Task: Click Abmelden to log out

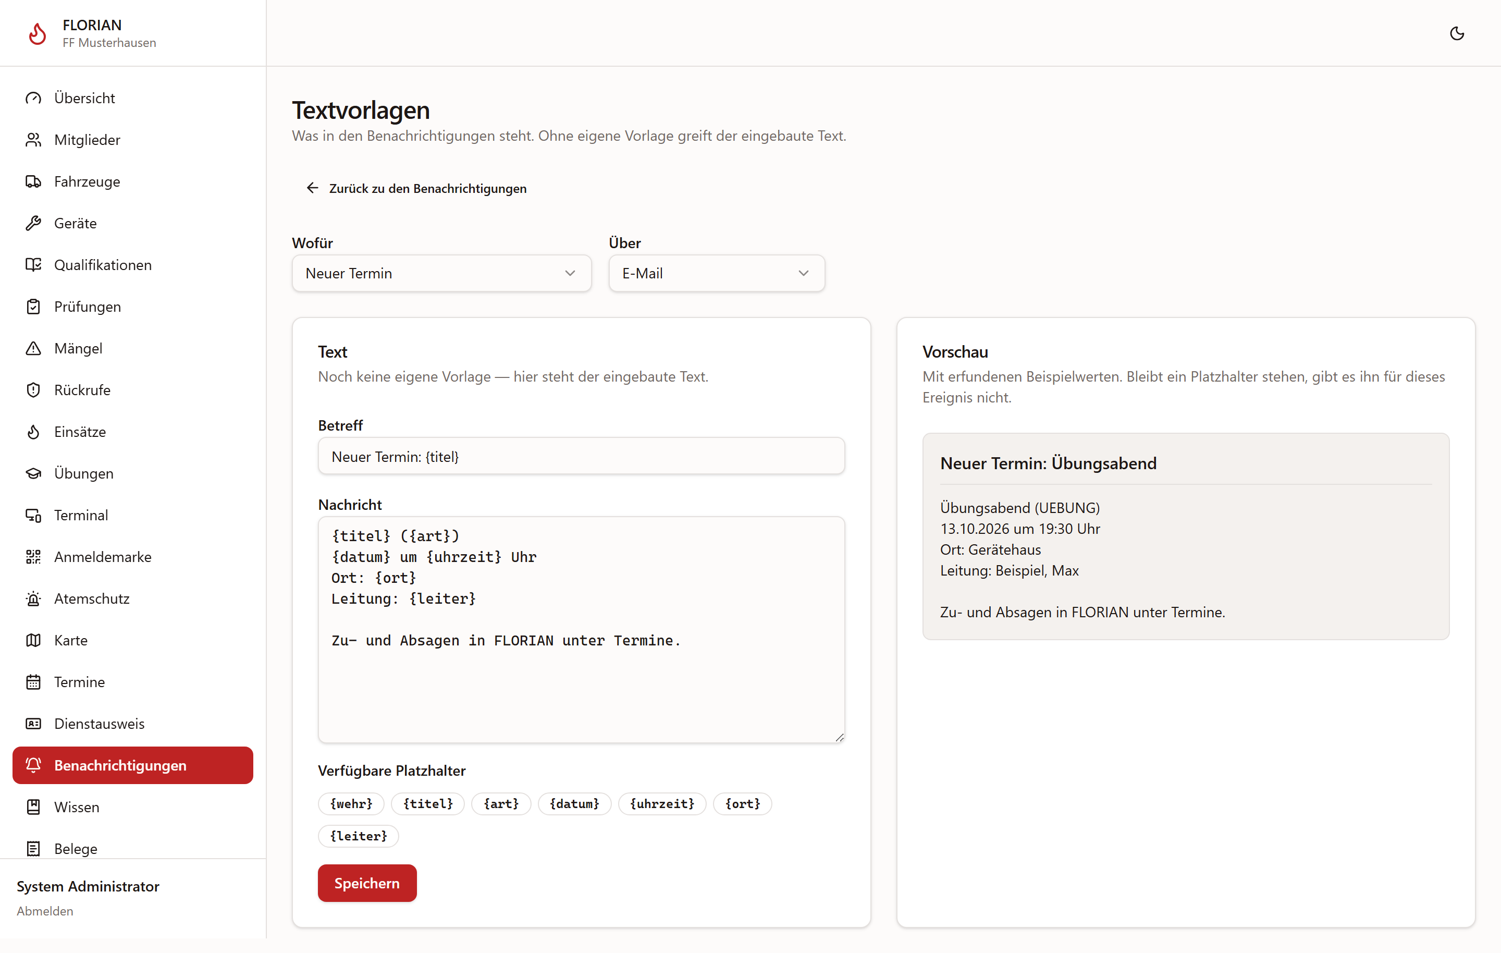Action: tap(45, 911)
